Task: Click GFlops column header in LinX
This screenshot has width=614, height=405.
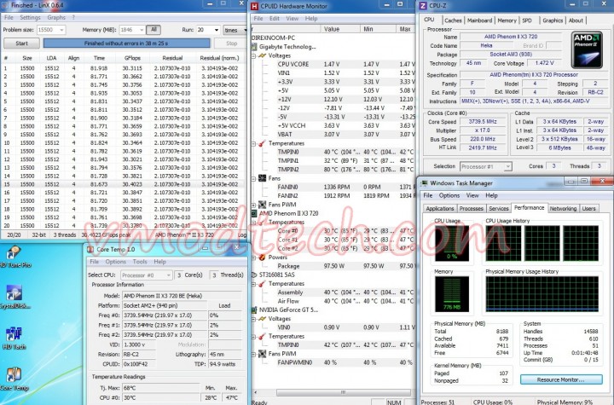Action: (132, 58)
